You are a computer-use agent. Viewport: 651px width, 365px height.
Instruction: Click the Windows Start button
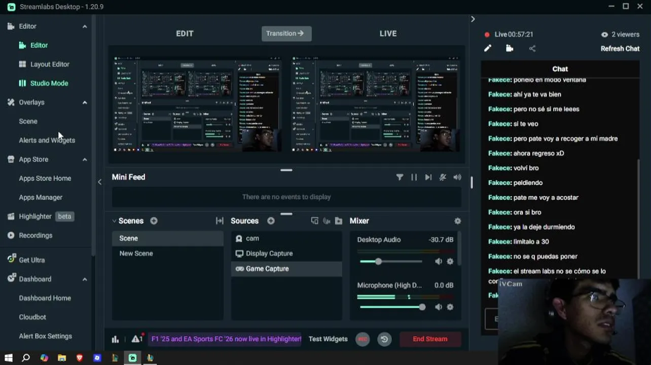[x=8, y=358]
